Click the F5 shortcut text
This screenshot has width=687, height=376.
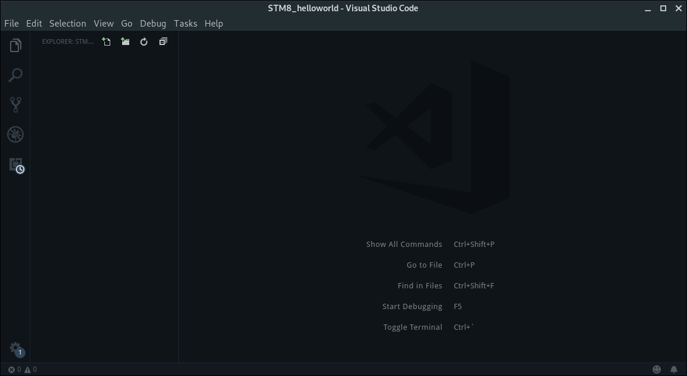[458, 306]
